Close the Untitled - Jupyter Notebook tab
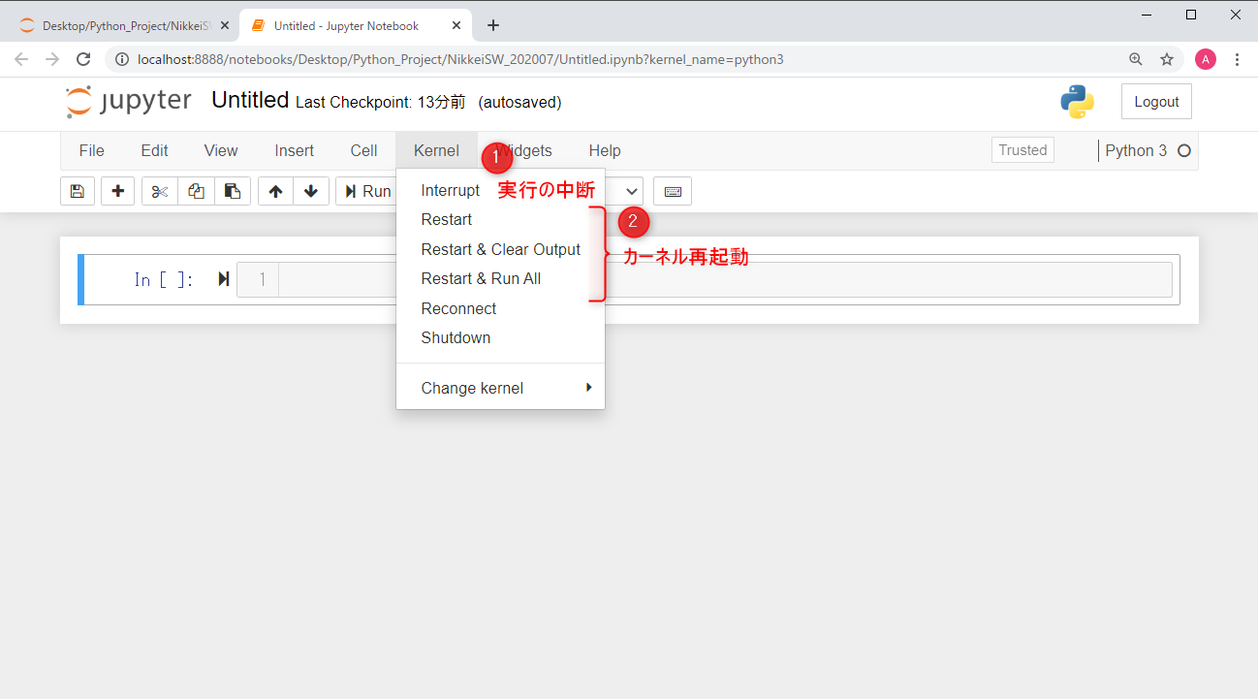This screenshot has height=699, width=1258. (457, 25)
